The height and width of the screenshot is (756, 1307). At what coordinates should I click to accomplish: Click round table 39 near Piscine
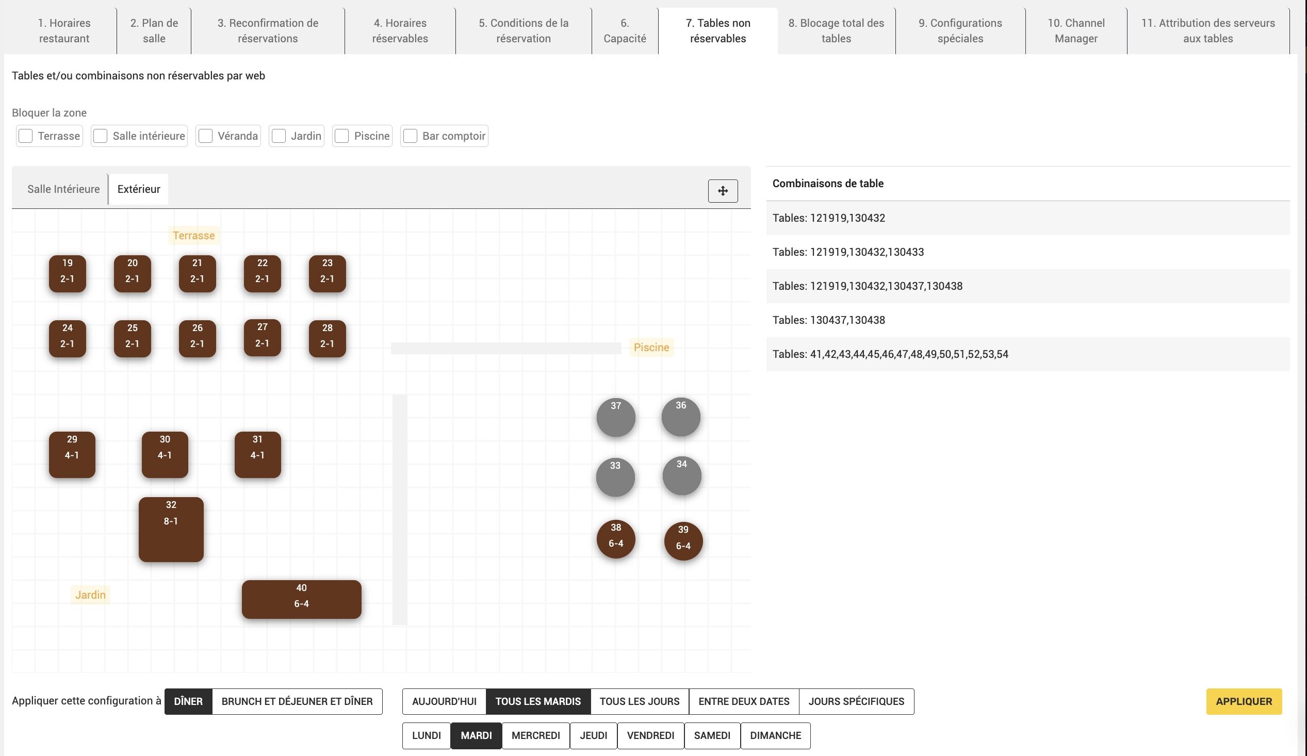[x=683, y=541]
